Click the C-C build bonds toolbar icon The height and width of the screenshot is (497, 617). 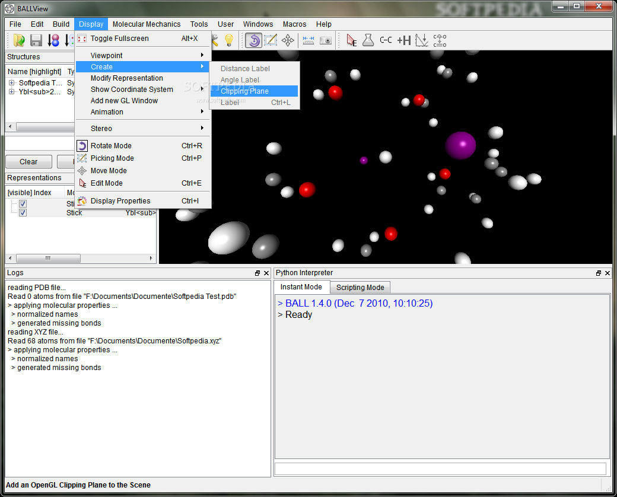[386, 40]
